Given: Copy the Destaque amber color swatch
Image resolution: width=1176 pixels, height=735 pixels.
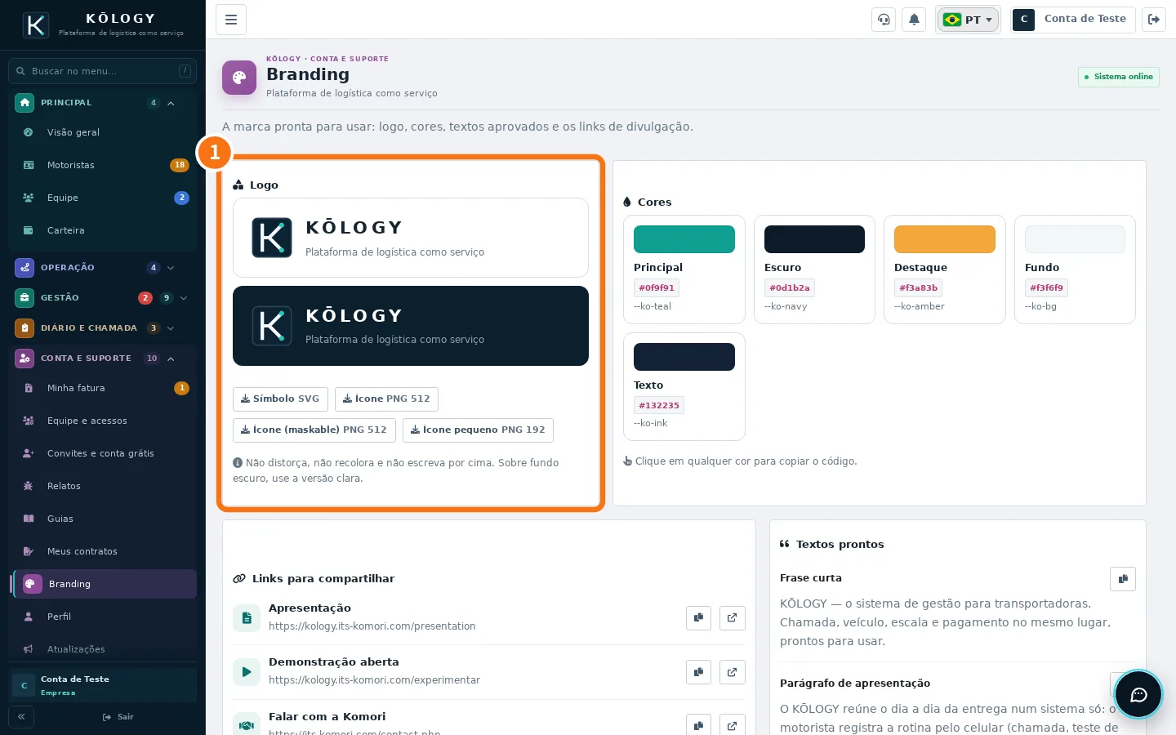Looking at the screenshot, I should pos(945,269).
